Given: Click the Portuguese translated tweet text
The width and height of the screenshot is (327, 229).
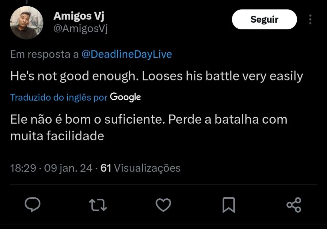Looking at the screenshot, I should pos(148,128).
